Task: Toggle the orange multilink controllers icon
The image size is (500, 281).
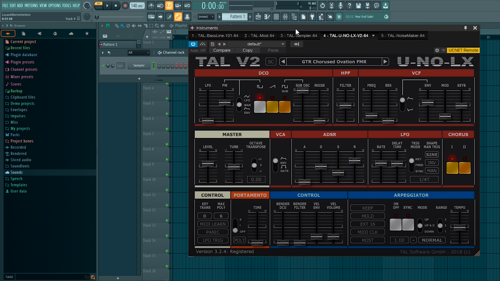Action: 178,16
